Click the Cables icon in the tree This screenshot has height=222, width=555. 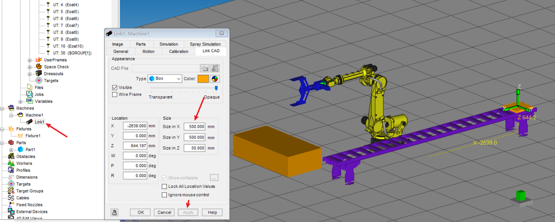11,198
